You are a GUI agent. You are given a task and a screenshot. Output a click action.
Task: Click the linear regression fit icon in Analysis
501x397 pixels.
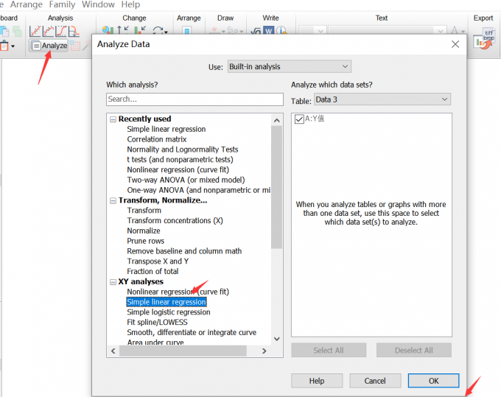35,31
